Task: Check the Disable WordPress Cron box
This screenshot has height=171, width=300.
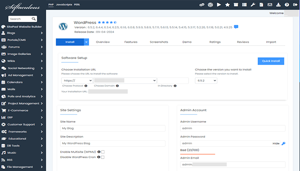Action: click(x=103, y=157)
